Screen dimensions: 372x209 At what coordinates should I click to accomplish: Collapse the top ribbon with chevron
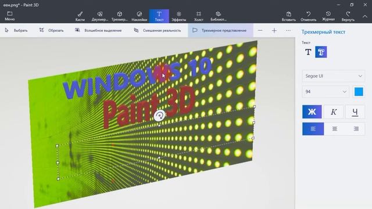pyautogui.click(x=365, y=16)
